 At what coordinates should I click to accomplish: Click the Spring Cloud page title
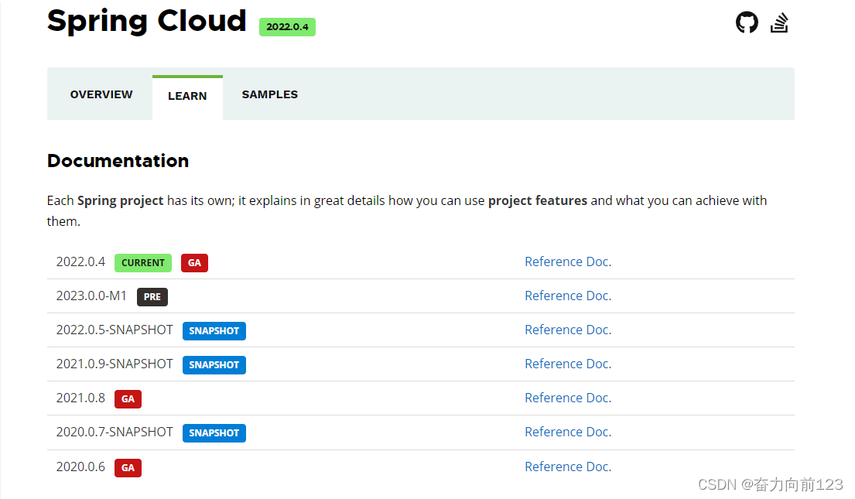[147, 22]
